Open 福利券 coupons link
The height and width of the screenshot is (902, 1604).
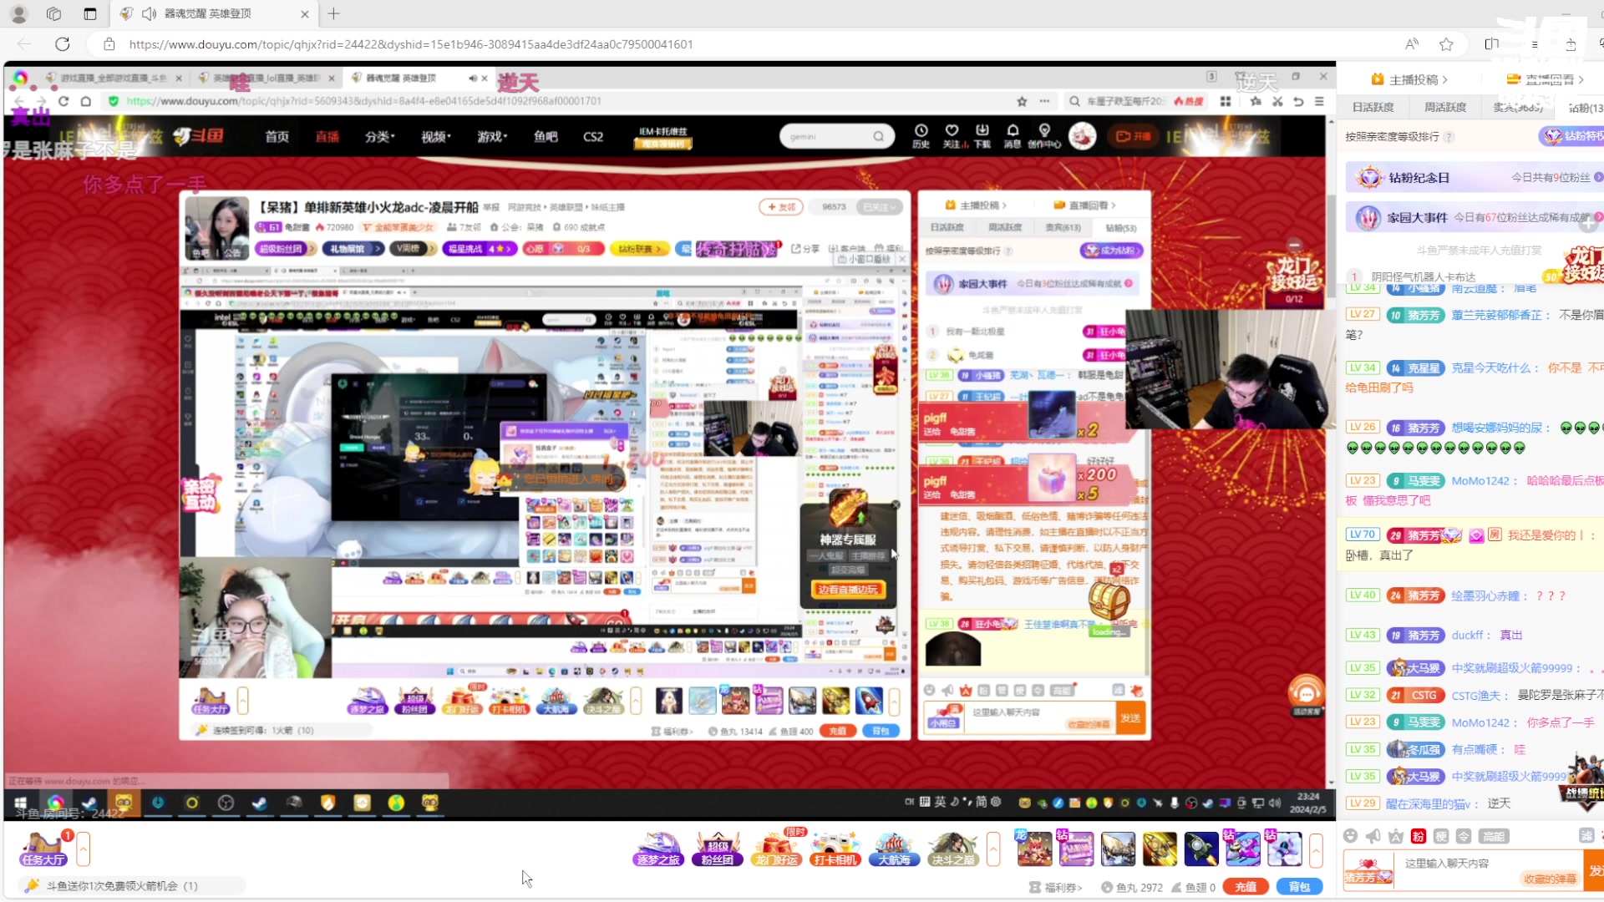pos(1057,887)
